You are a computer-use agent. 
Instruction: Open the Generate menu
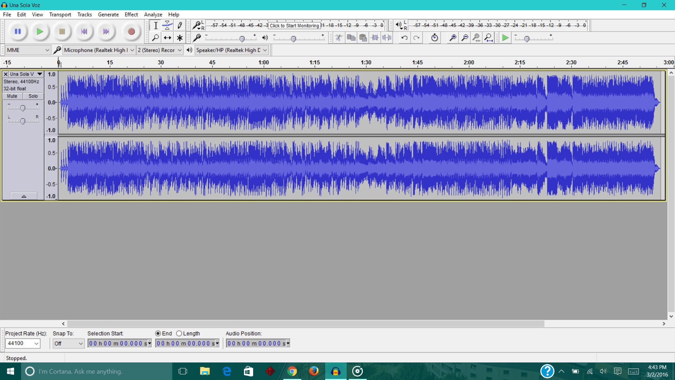click(108, 14)
